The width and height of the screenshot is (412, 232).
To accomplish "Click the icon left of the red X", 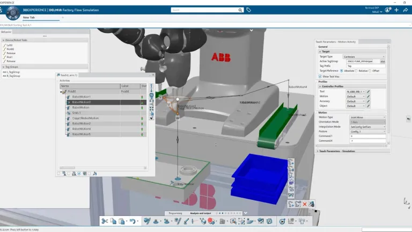I will coord(298,204).
